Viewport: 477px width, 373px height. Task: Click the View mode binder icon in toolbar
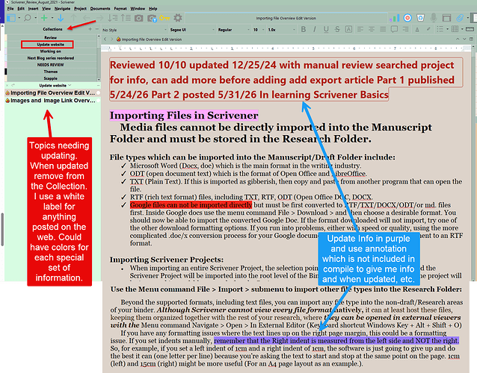11,18
